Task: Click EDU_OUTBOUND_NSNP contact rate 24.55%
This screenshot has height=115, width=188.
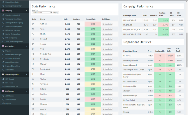Action: pyautogui.click(x=163, y=34)
